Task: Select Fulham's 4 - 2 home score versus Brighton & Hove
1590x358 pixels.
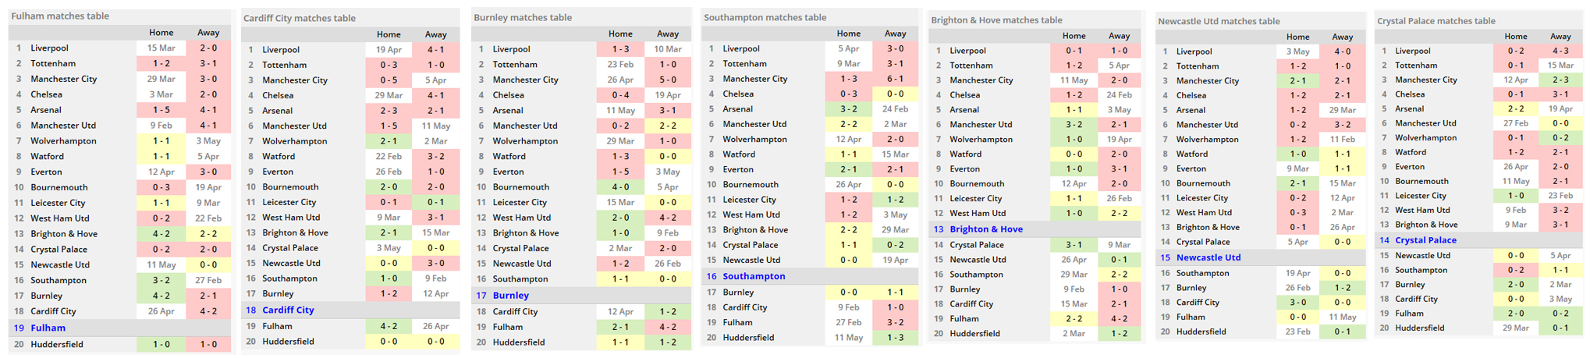Action: click(161, 234)
